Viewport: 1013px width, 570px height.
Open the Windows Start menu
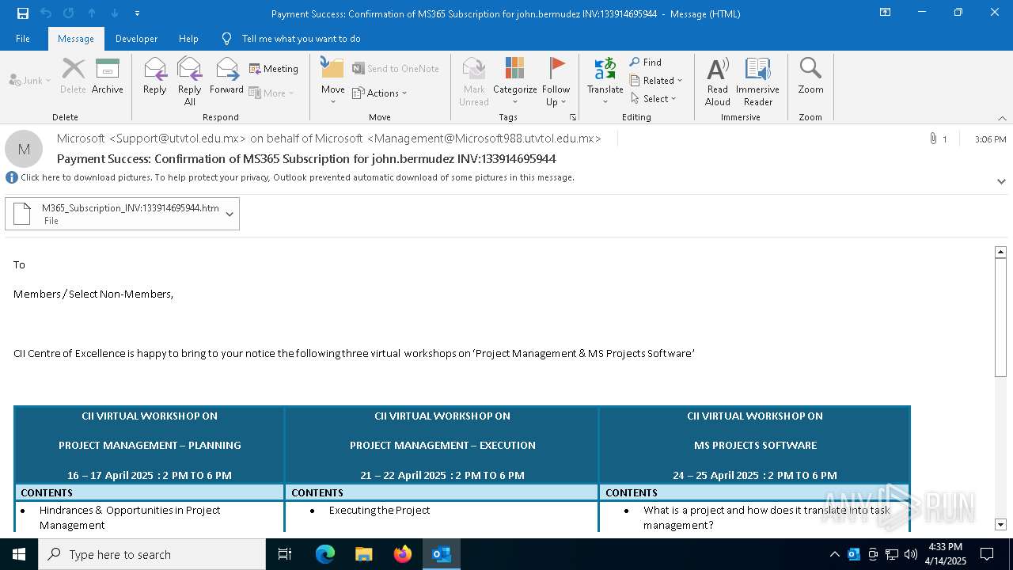(19, 554)
